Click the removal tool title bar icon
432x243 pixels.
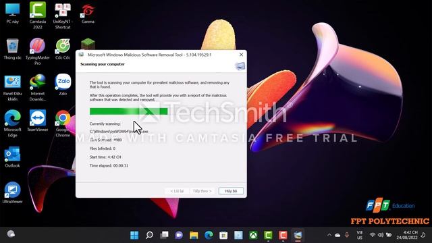pos(81,55)
